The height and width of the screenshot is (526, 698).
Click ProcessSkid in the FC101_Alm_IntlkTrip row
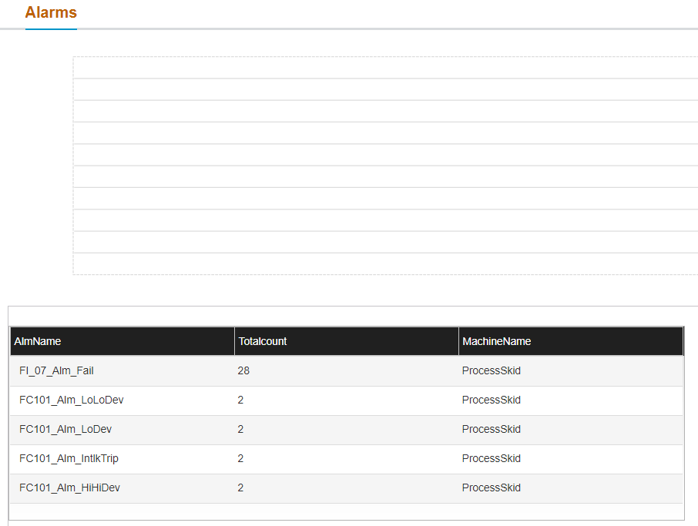491,458
